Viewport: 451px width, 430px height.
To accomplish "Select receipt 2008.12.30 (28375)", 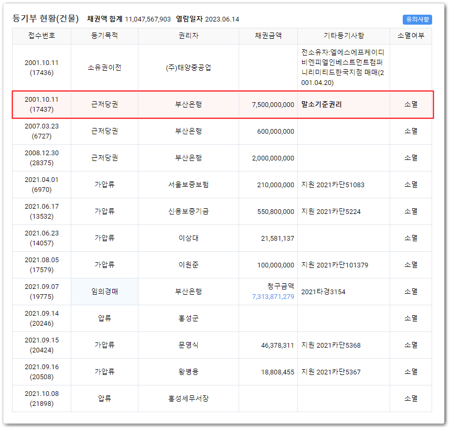I will click(42, 158).
